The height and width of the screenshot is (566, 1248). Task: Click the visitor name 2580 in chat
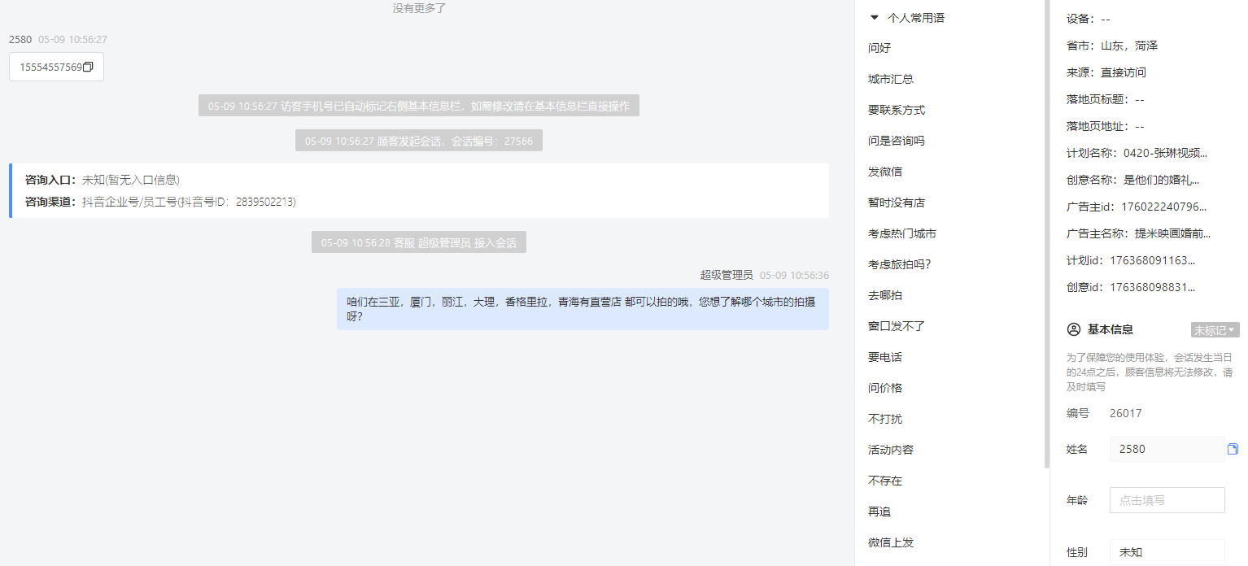click(20, 39)
